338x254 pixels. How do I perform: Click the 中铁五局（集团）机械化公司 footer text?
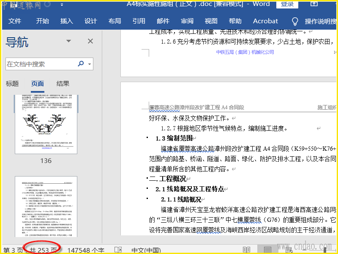tap(245, 52)
